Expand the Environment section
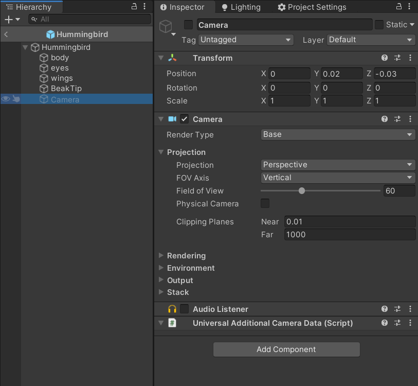Screen dimensions: 418x386 (161, 268)
